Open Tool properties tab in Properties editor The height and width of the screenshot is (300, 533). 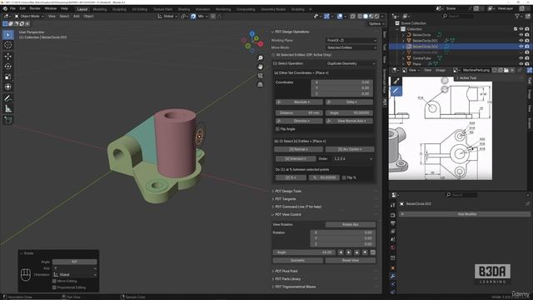[x=393, y=205]
